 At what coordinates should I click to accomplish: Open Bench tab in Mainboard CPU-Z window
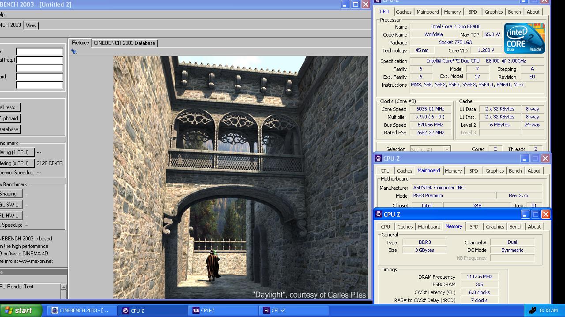coord(515,171)
